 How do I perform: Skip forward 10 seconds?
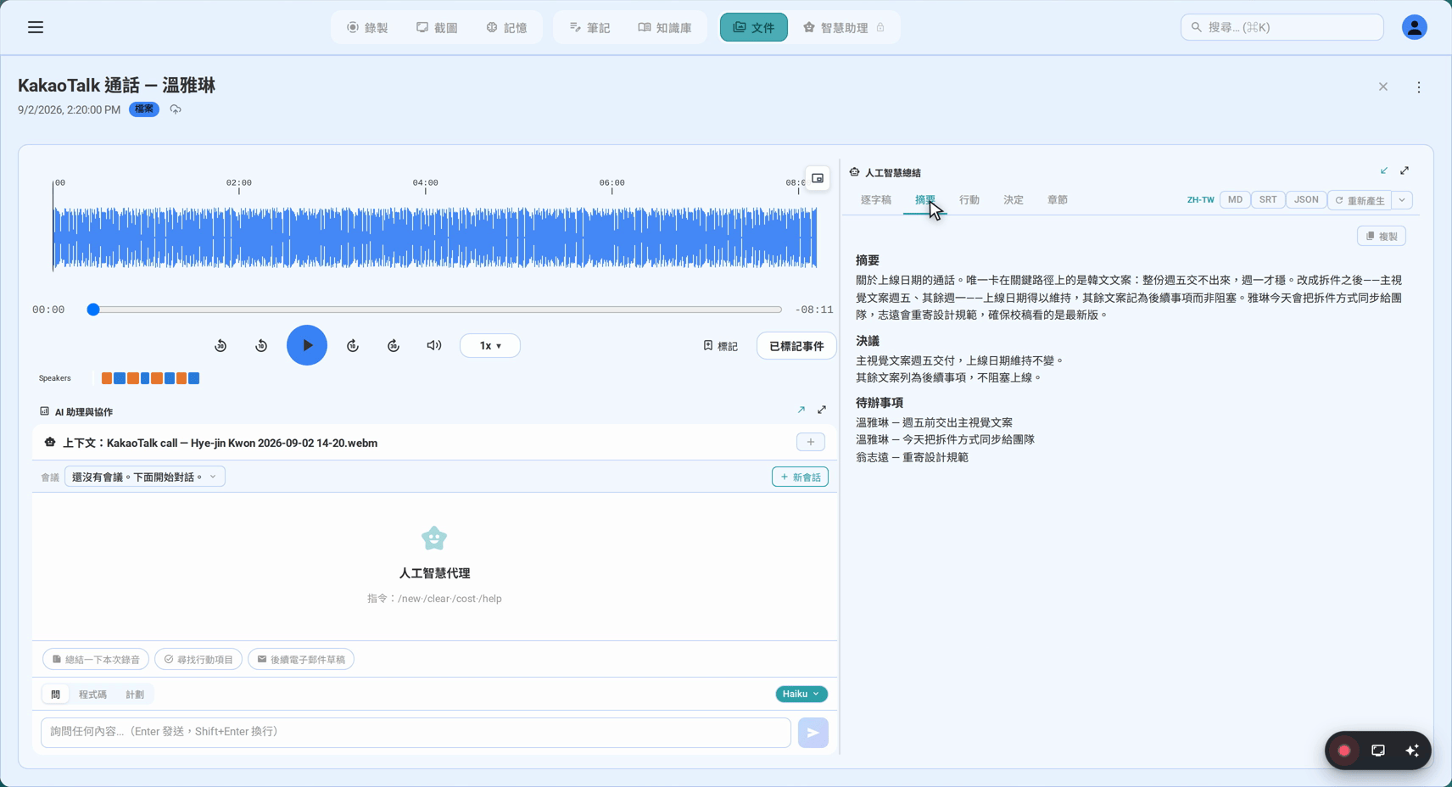click(x=353, y=345)
